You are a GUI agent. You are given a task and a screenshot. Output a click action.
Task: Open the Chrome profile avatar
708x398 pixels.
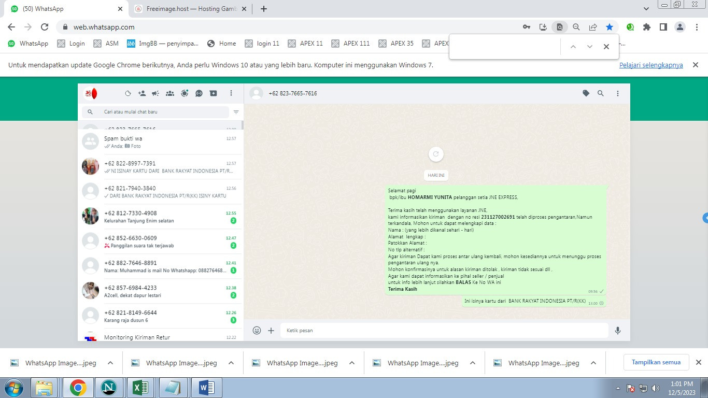pyautogui.click(x=680, y=27)
